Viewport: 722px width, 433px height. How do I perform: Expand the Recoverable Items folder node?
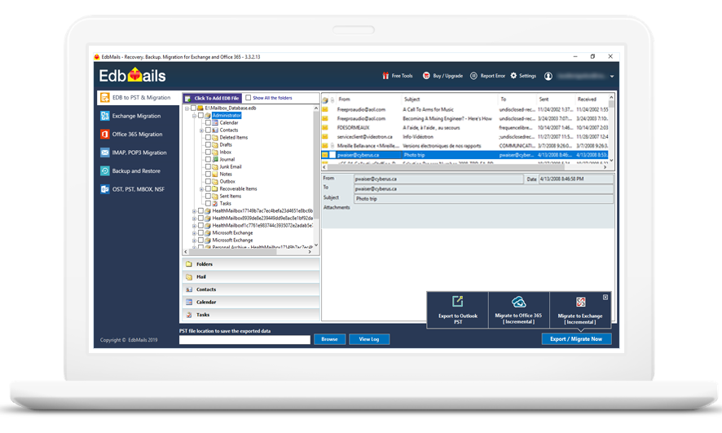[201, 189]
